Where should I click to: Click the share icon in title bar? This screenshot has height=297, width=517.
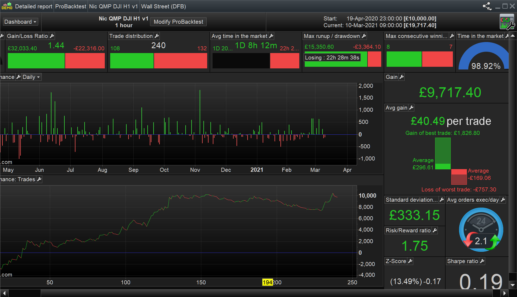487,6
